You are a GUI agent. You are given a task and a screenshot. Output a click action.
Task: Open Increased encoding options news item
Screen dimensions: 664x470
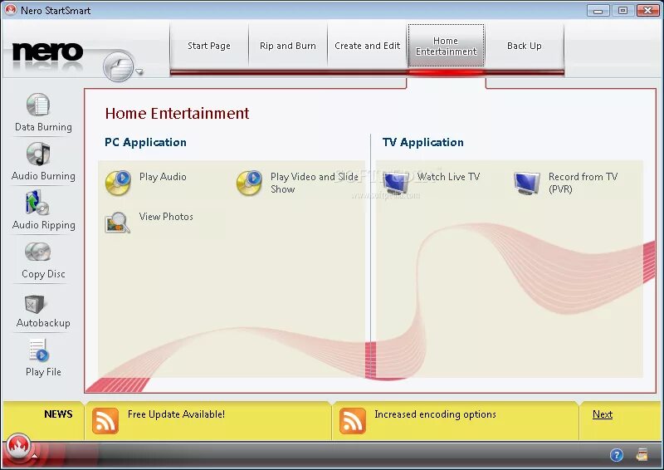point(435,414)
